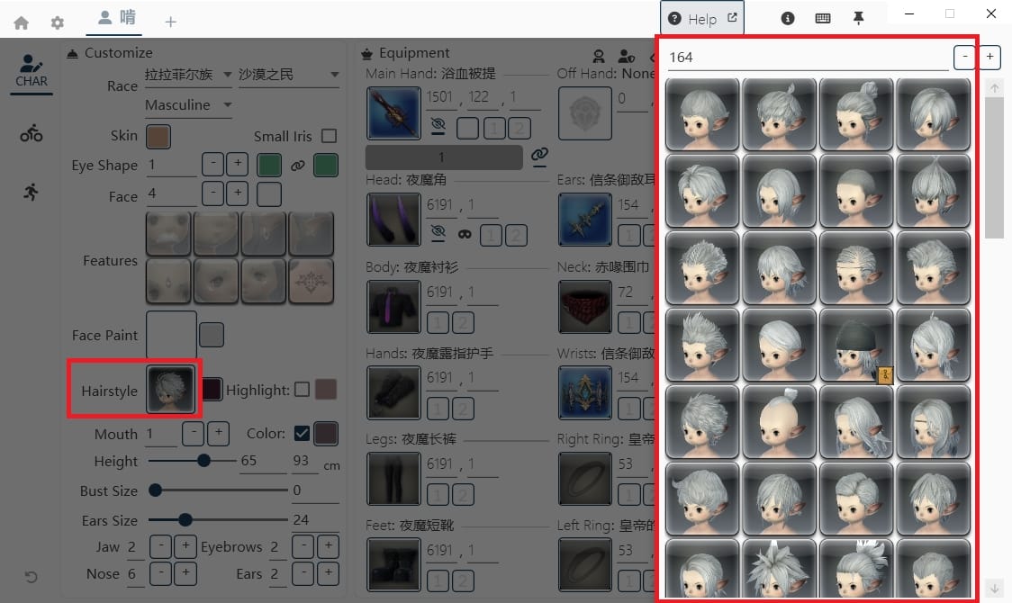
Task: Open the current Hairstyle thumbnail
Action: click(x=170, y=389)
